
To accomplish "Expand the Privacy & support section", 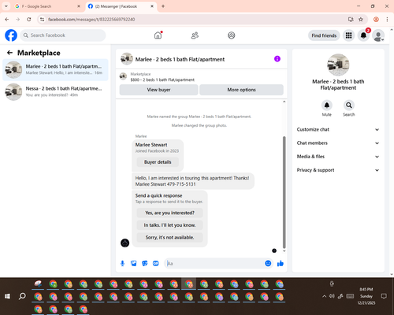I will tap(338, 170).
